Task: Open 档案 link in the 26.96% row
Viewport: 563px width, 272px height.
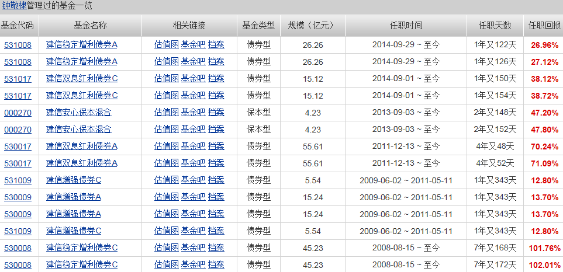Action: pyautogui.click(x=216, y=45)
